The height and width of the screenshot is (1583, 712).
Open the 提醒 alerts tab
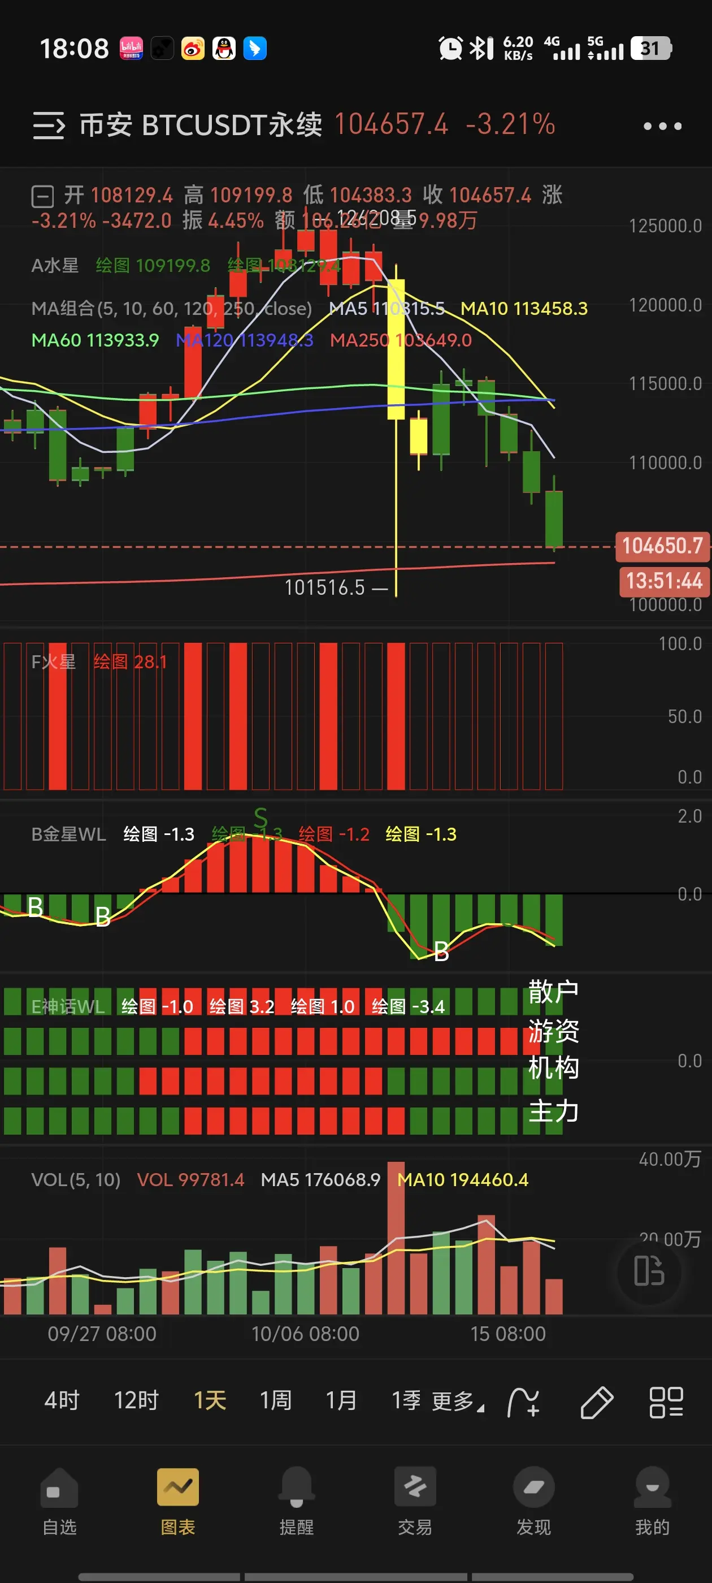coord(297,1501)
